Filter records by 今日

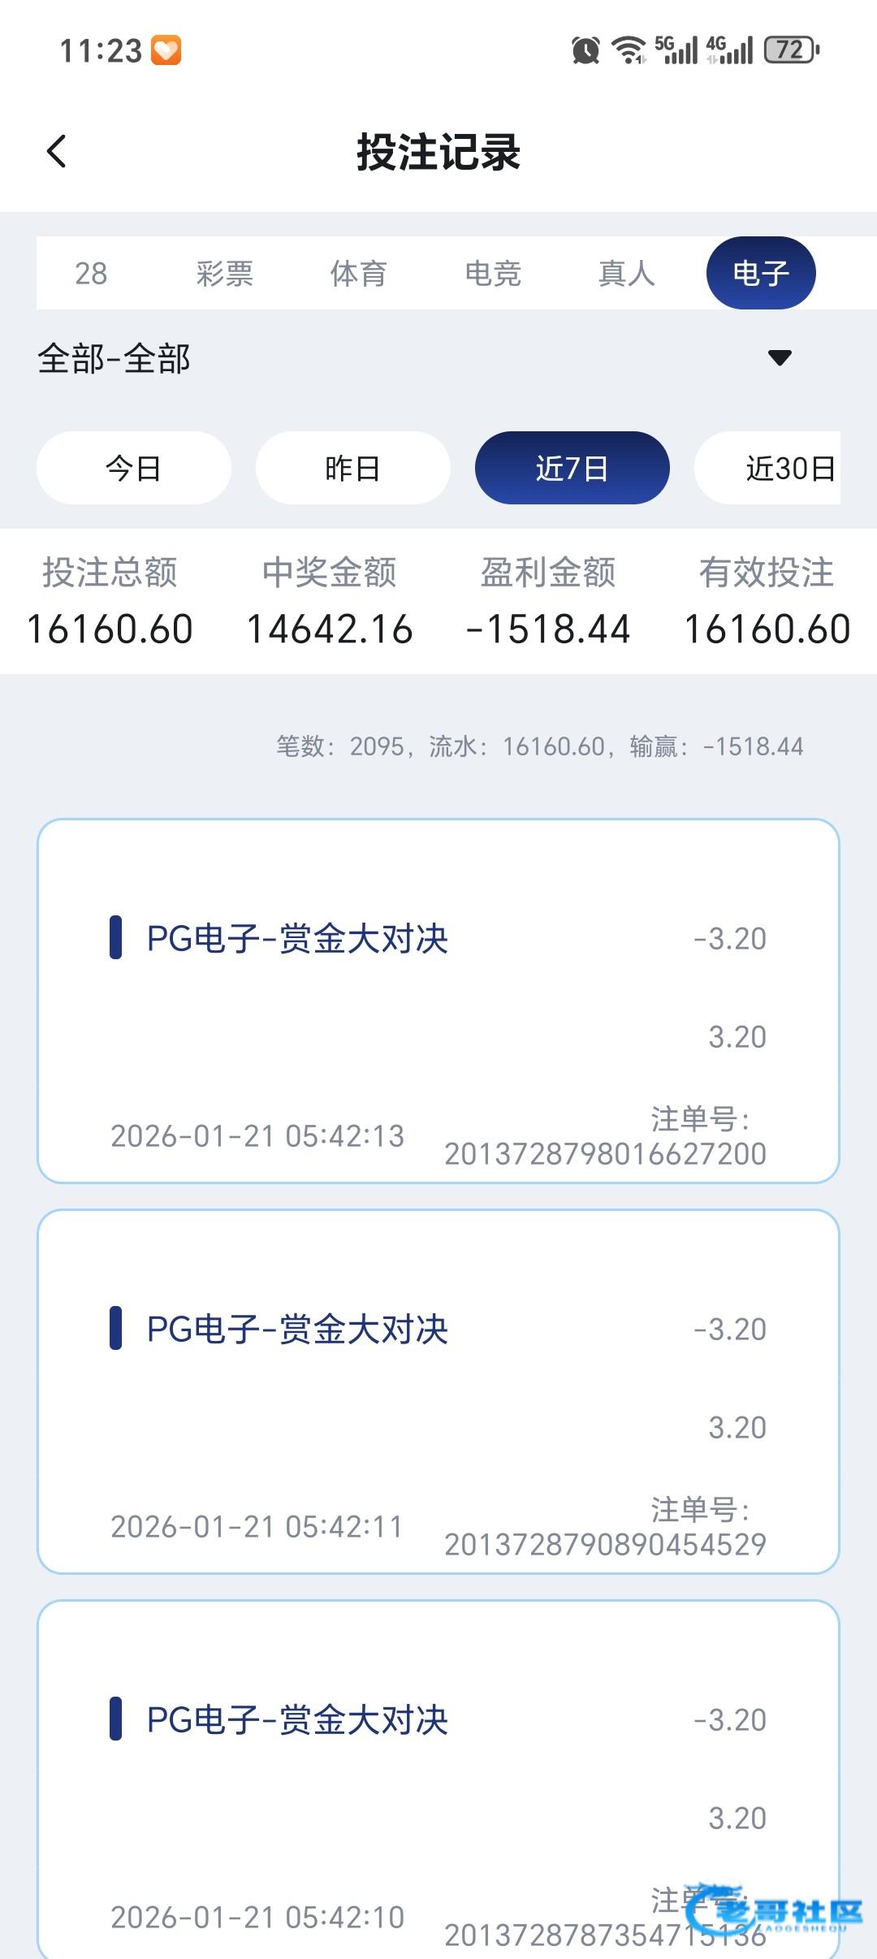coord(134,468)
